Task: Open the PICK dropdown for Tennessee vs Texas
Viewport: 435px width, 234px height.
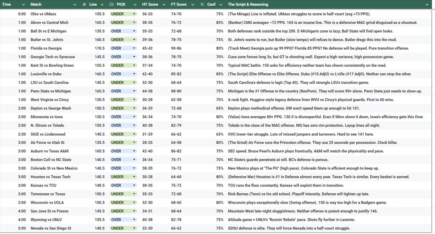Action: coord(134,194)
